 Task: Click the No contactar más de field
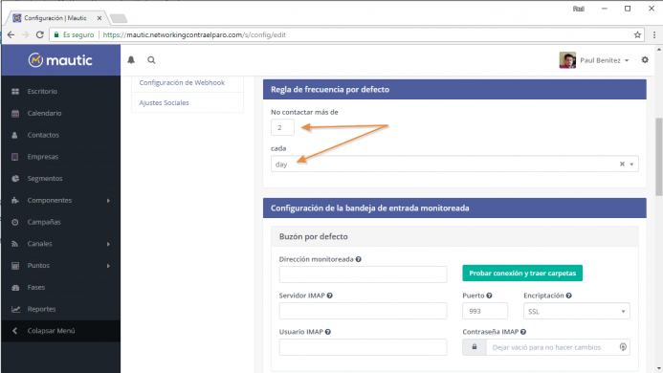tap(282, 127)
